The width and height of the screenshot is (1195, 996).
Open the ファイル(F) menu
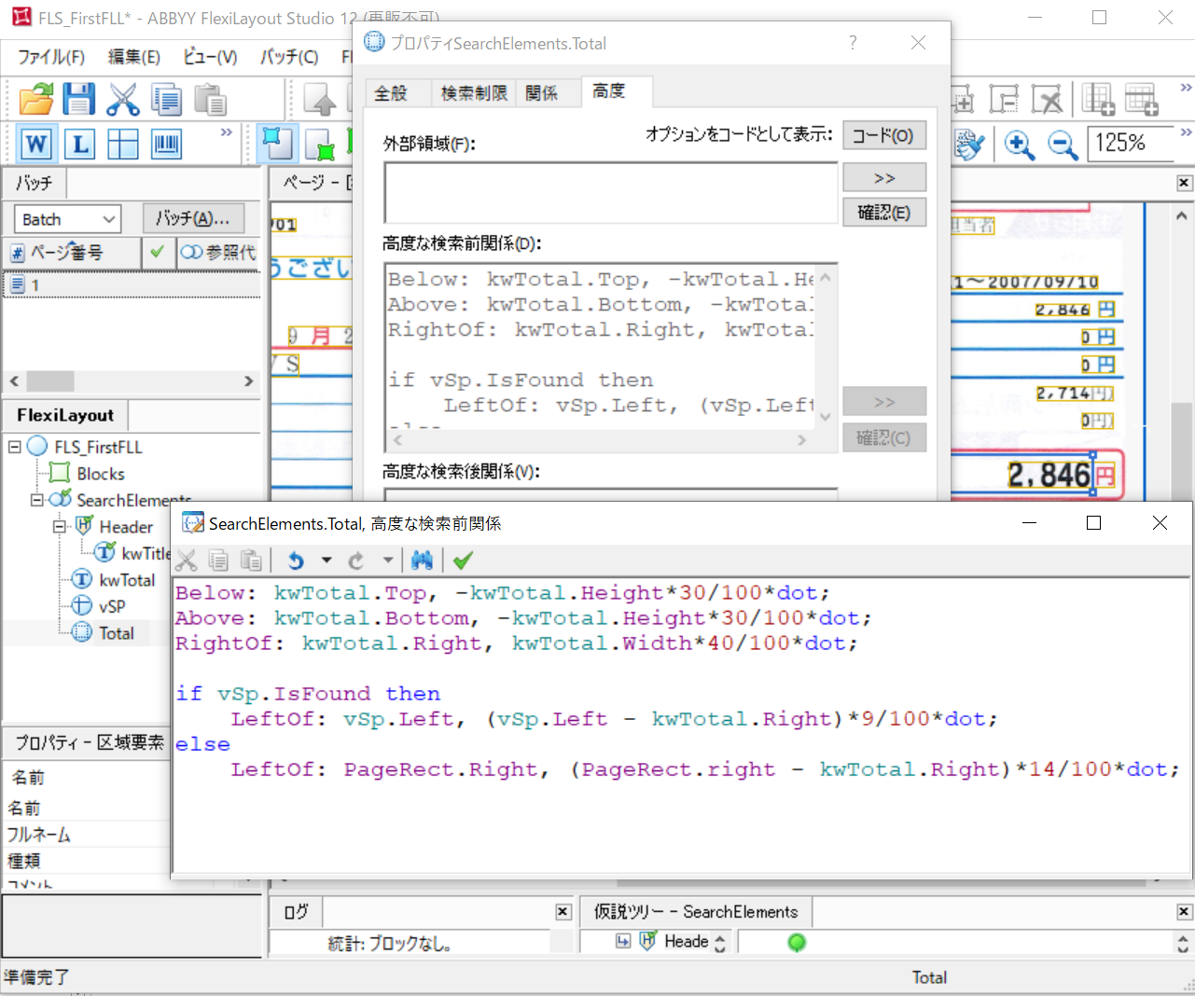pyautogui.click(x=51, y=57)
